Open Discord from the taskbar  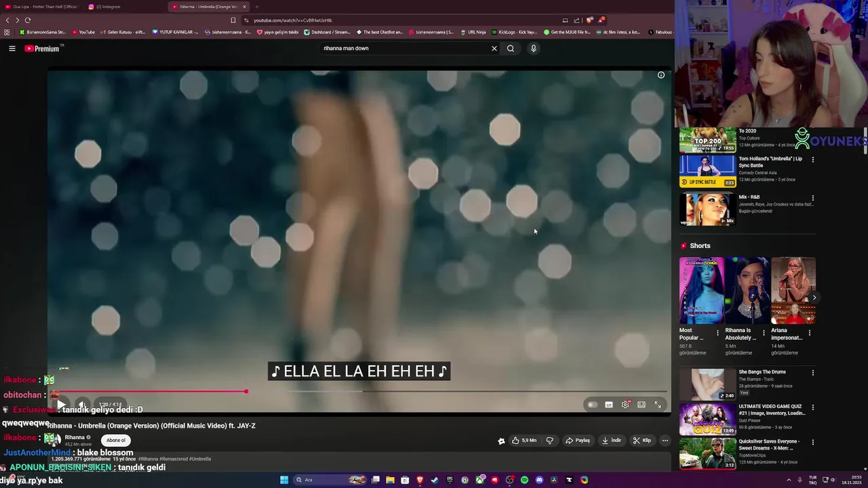pyautogui.click(x=539, y=480)
